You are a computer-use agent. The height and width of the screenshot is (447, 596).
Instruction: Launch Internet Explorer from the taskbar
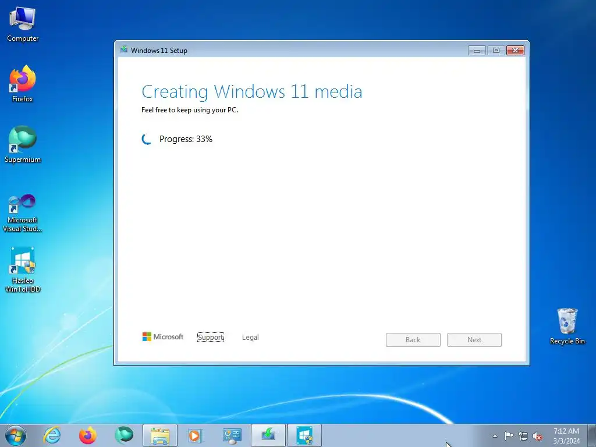tap(52, 435)
